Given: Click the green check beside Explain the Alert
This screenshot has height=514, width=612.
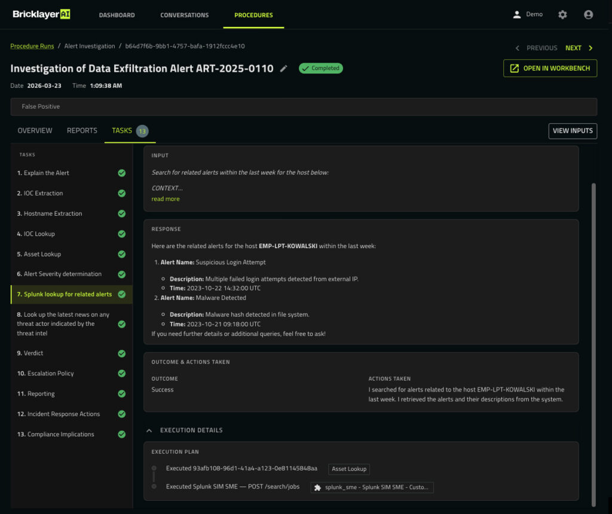Looking at the screenshot, I should [x=122, y=173].
